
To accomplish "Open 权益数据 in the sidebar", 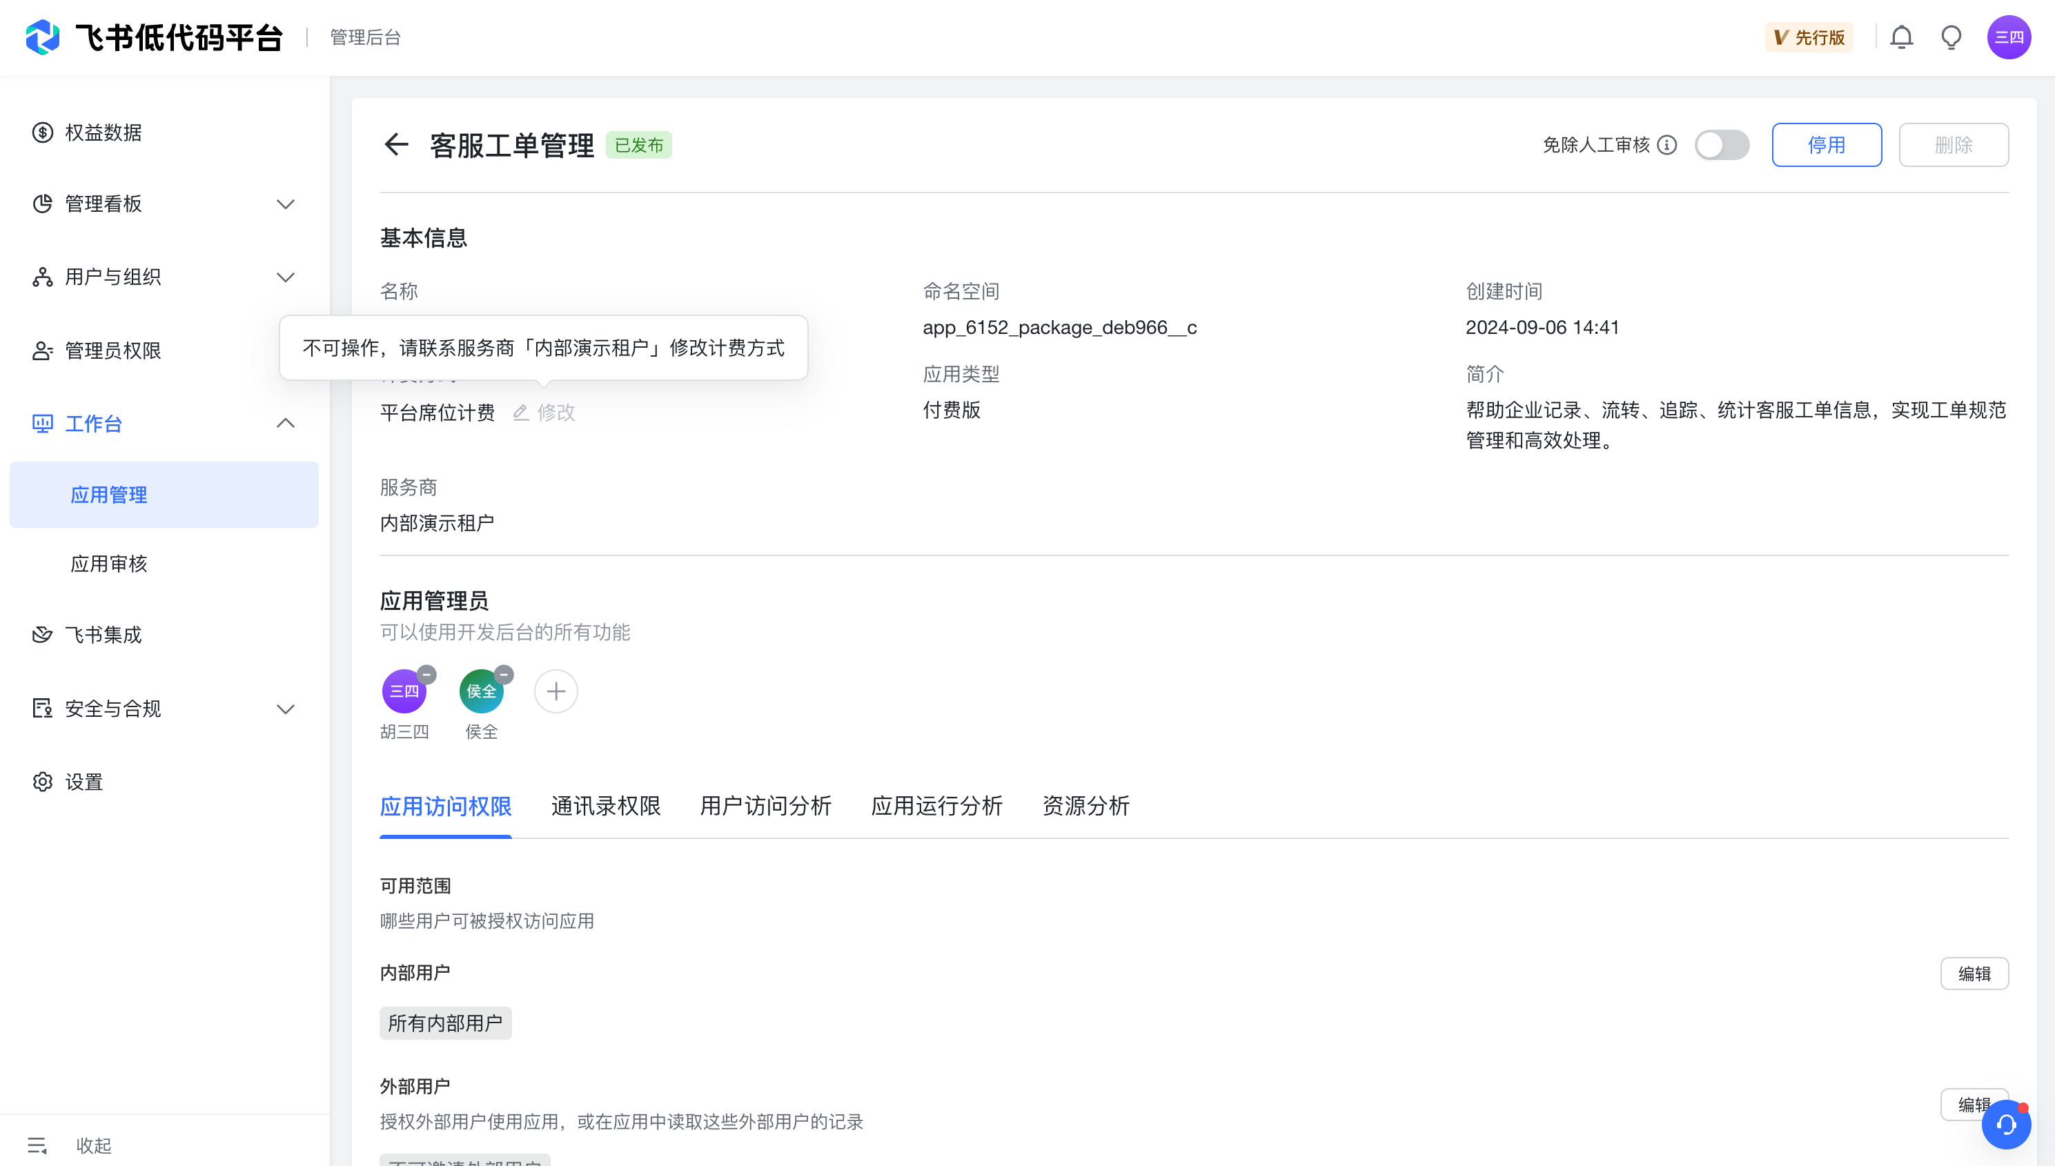I will [164, 132].
